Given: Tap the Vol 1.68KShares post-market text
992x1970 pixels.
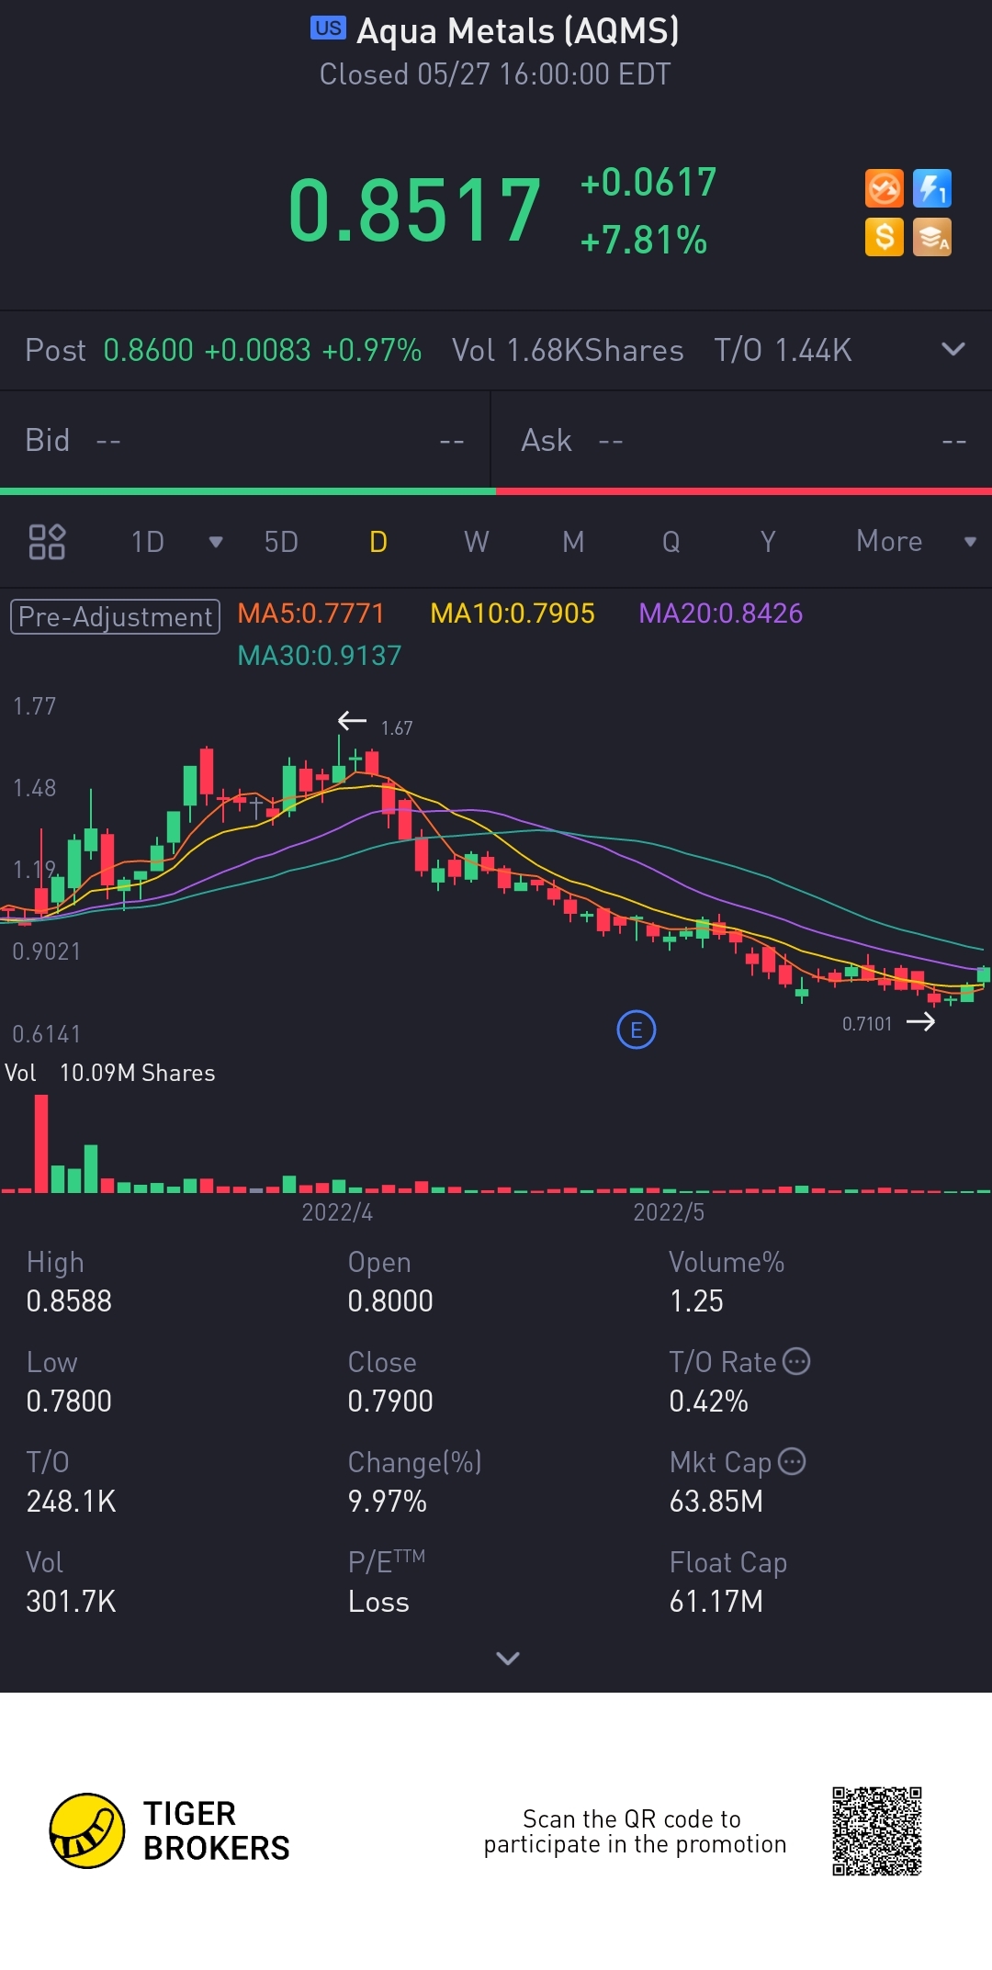Looking at the screenshot, I should pos(568,350).
